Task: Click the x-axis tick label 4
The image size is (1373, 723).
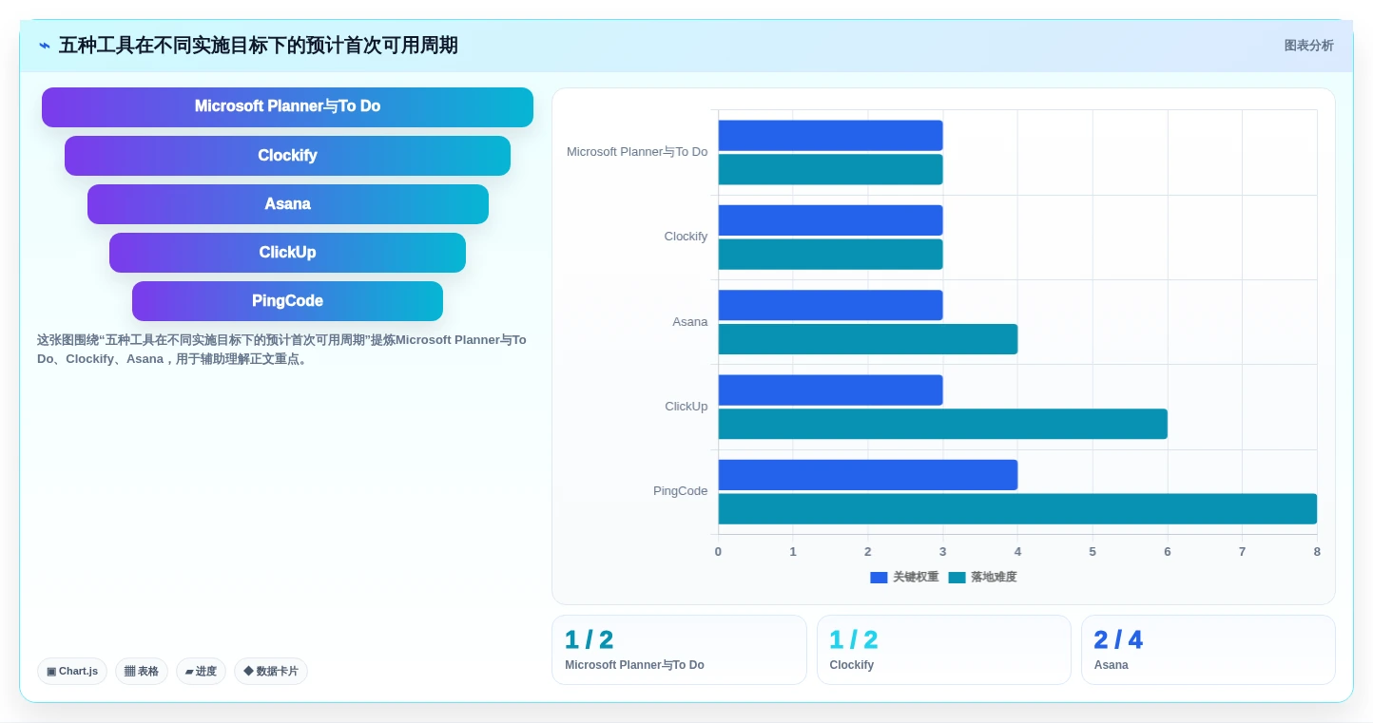Action: pos(1017,552)
